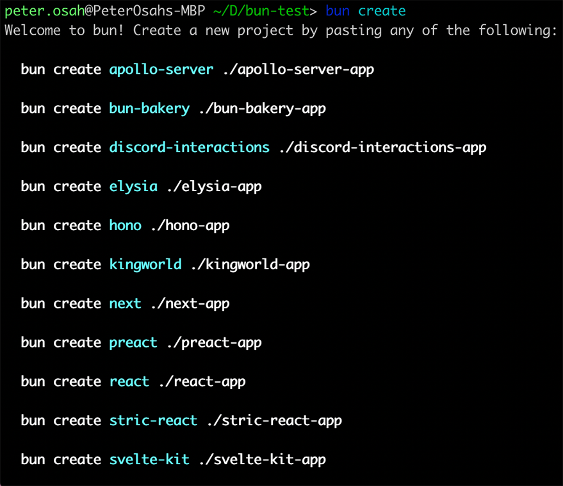Click the './next-app' path
The height and width of the screenshot is (486, 563).
(x=190, y=304)
